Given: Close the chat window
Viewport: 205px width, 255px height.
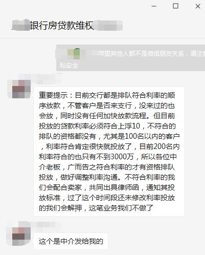Looking at the screenshot, I should [x=198, y=6].
